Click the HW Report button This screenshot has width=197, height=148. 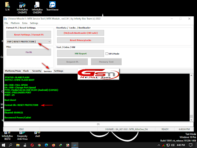(x=81, y=53)
